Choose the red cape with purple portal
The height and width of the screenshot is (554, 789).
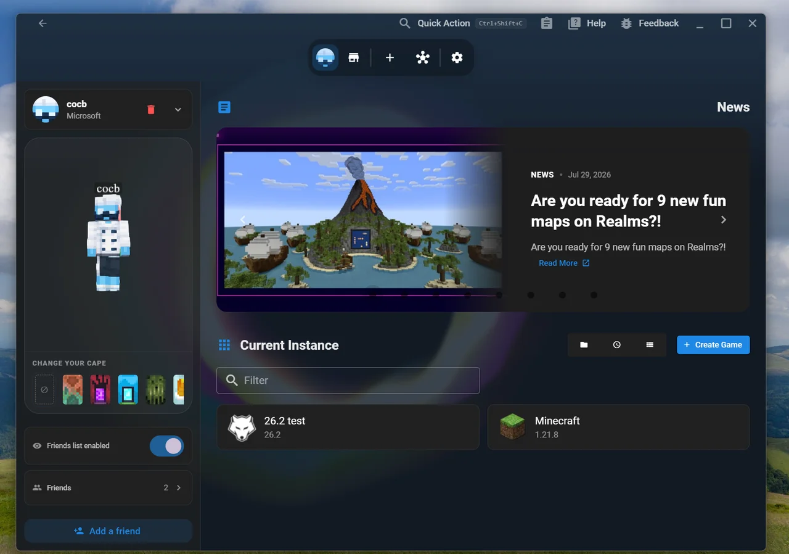[x=100, y=390]
